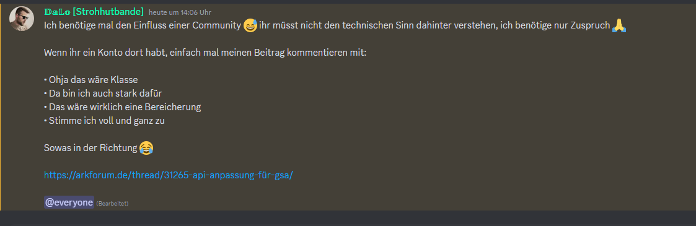Click the message timestamp heute um 14:06 Uhr

coord(180,12)
